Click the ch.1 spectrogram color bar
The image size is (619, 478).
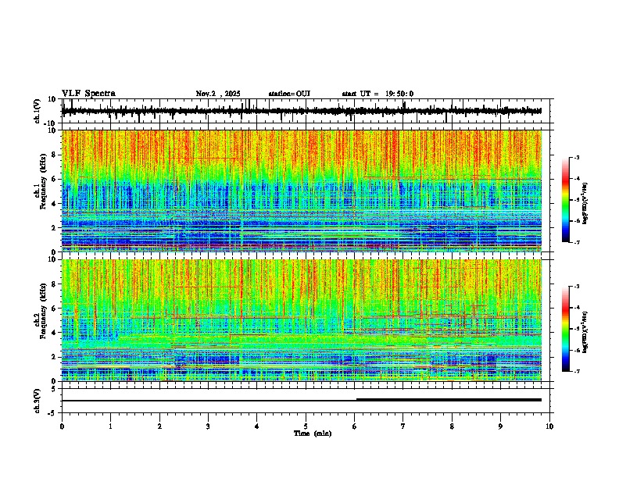pos(565,200)
